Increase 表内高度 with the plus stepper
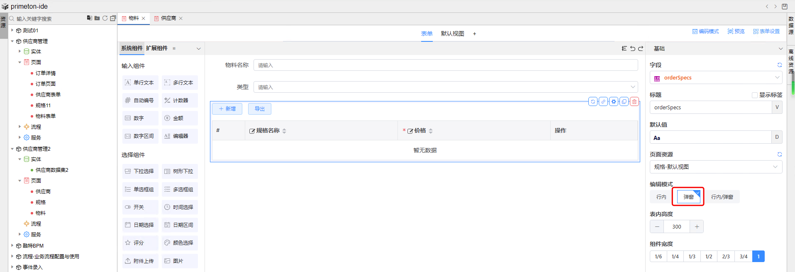The height and width of the screenshot is (272, 795). (697, 226)
